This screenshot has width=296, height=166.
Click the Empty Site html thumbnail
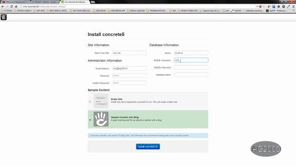point(101,101)
